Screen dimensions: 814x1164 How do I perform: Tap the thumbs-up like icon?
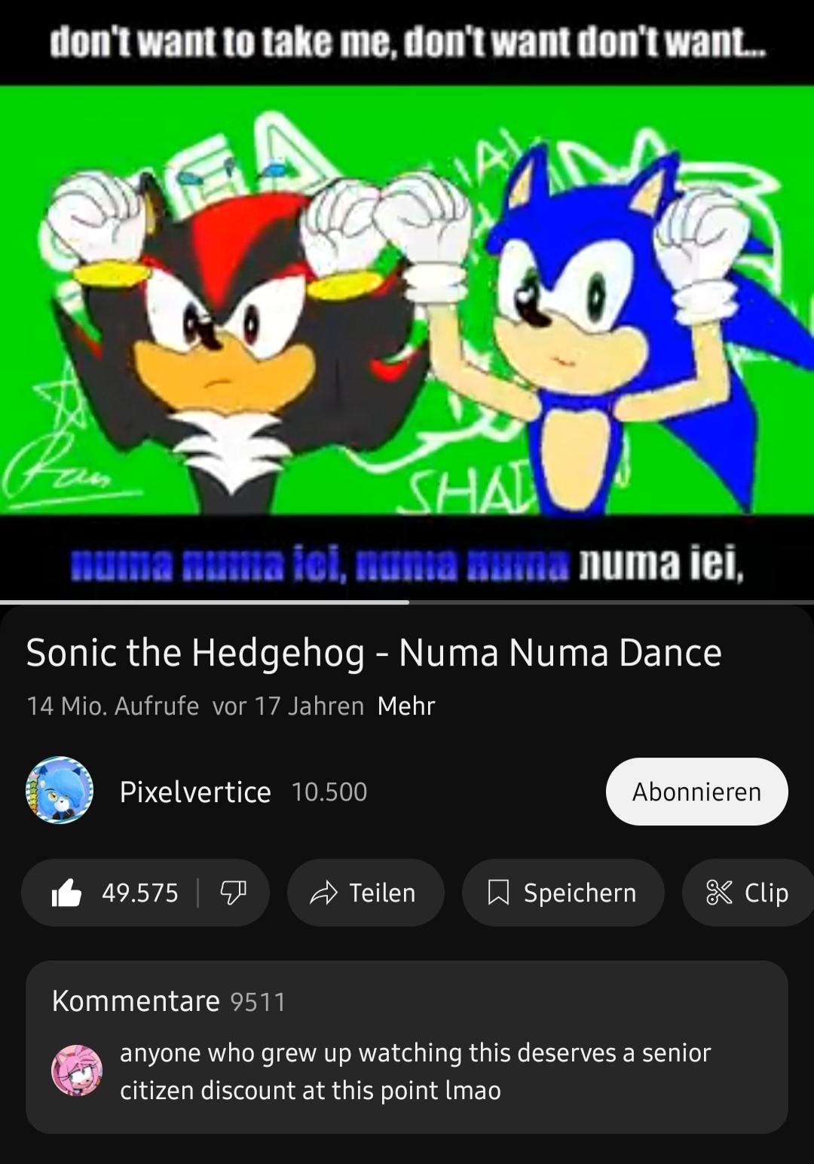click(66, 893)
